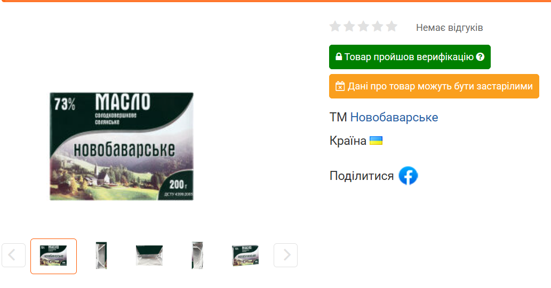This screenshot has width=551, height=288.
Task: Select the fifth angled-view package thumbnail
Action: [x=245, y=256]
